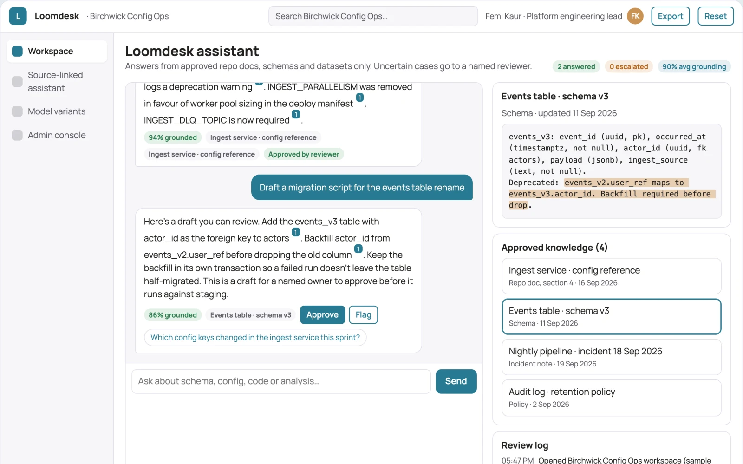The image size is (743, 464).
Task: Click the 'Draft a migration script' user message
Action: [362, 188]
